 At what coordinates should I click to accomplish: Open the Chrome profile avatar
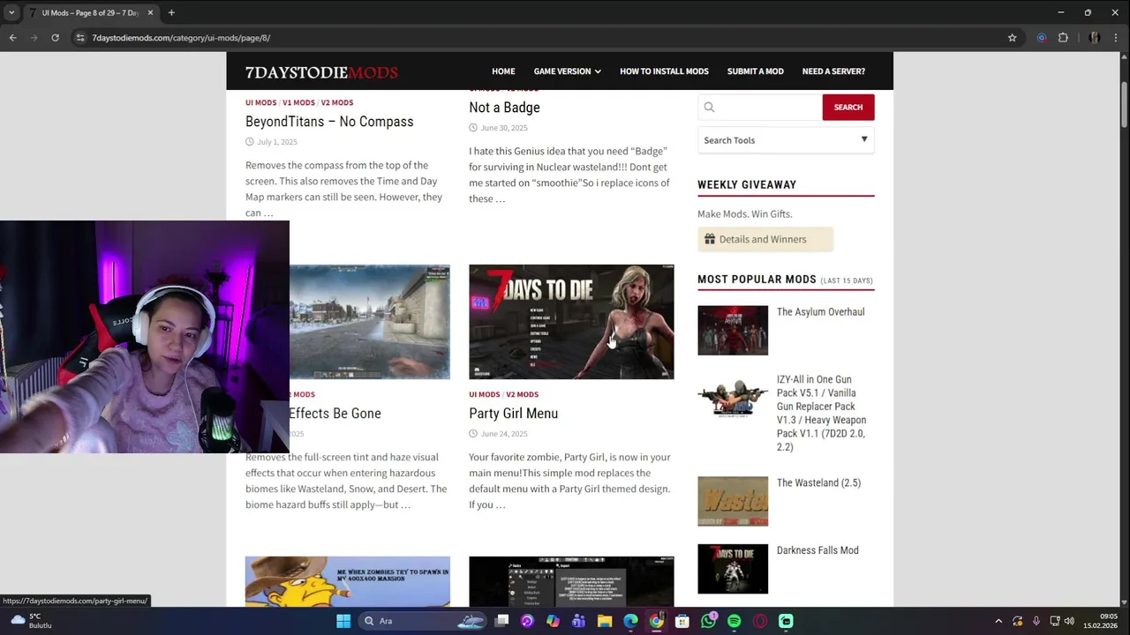(1094, 38)
